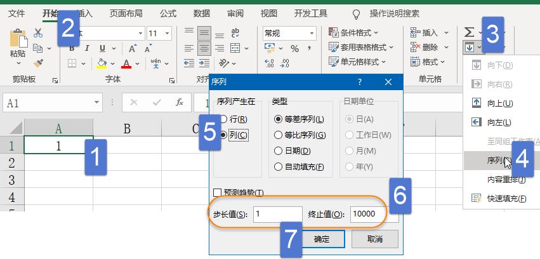Click the 步长值(S) input field

(x=277, y=214)
